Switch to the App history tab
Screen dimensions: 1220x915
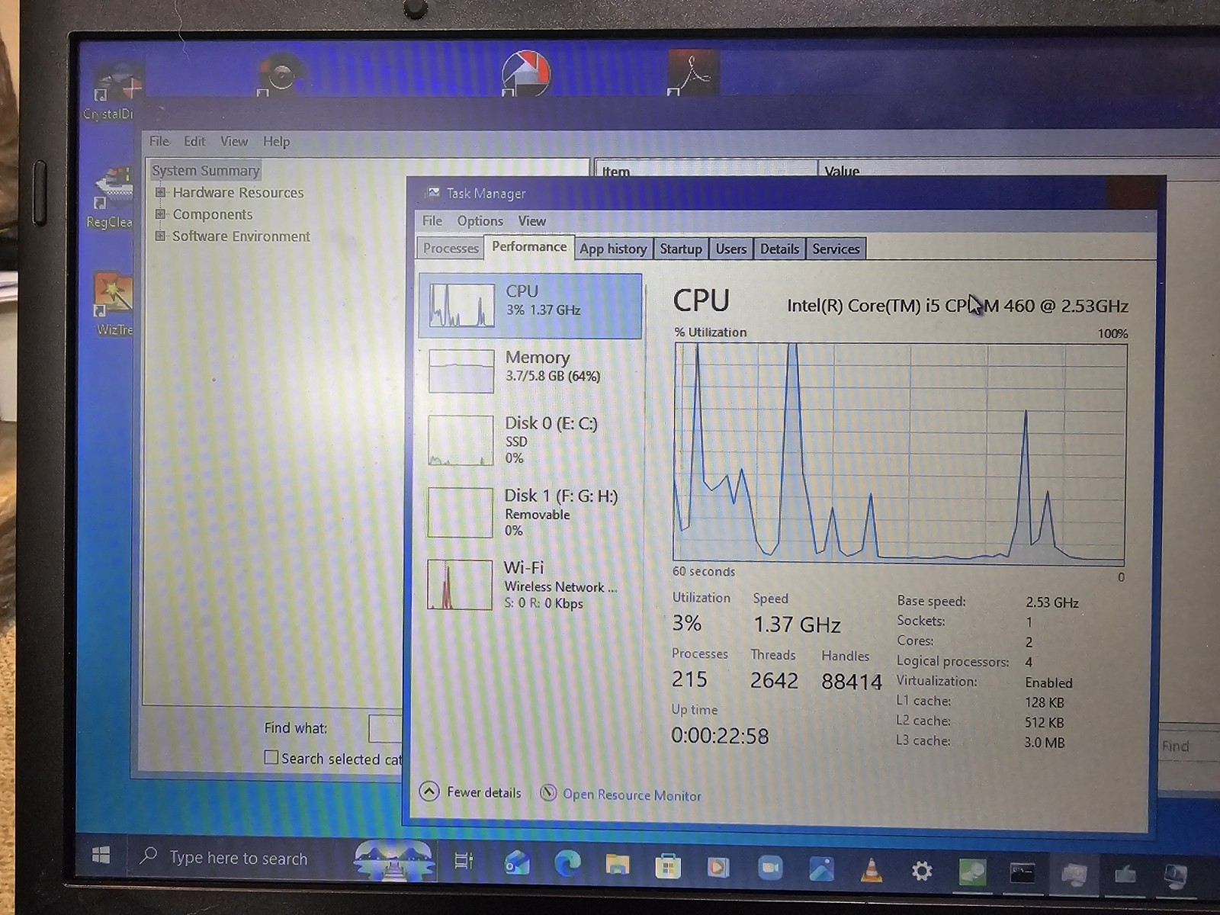(613, 249)
